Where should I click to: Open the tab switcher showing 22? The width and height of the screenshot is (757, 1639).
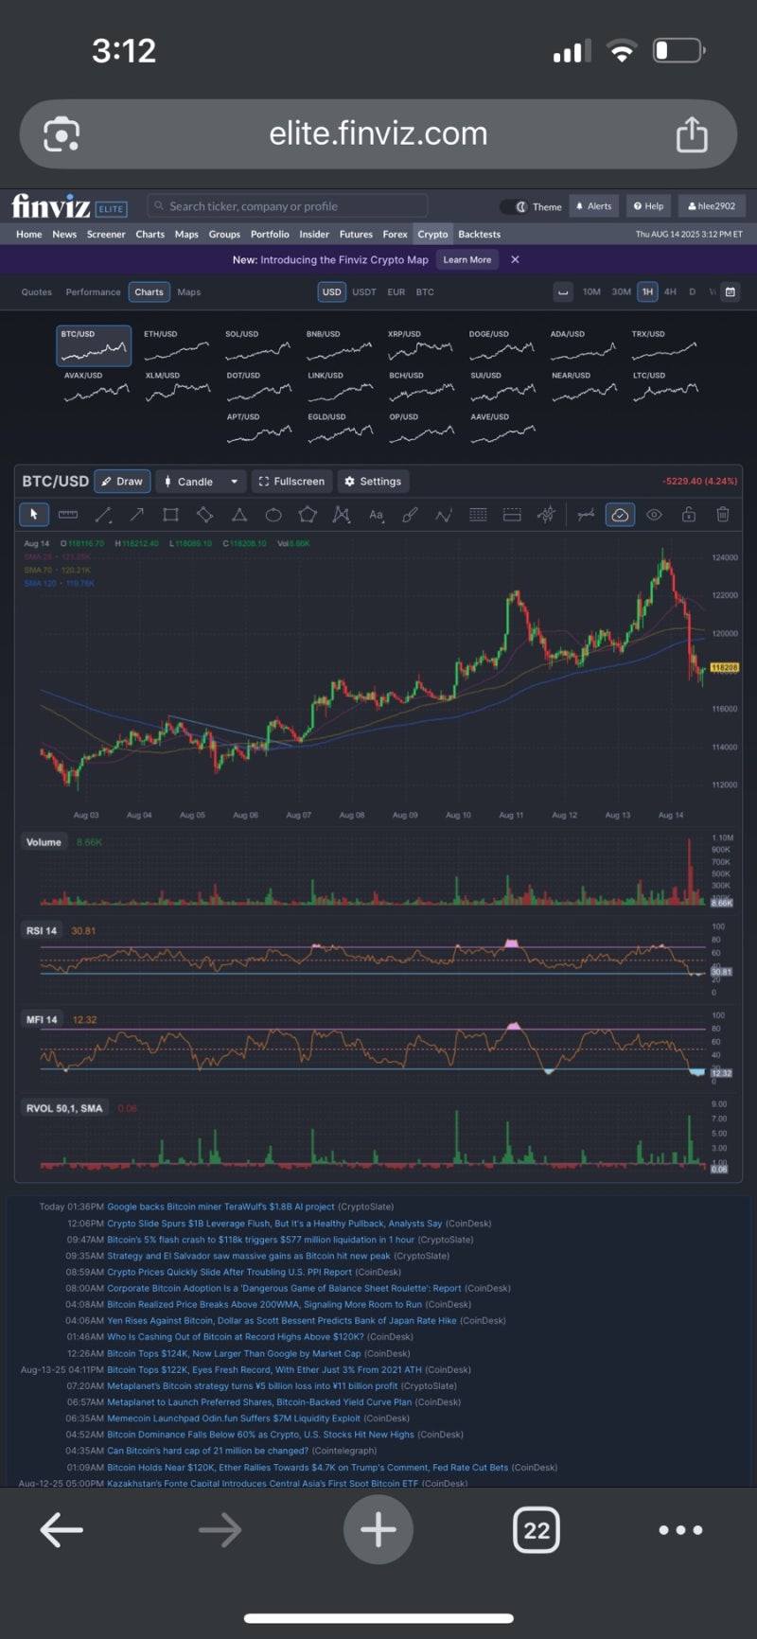coord(537,1530)
